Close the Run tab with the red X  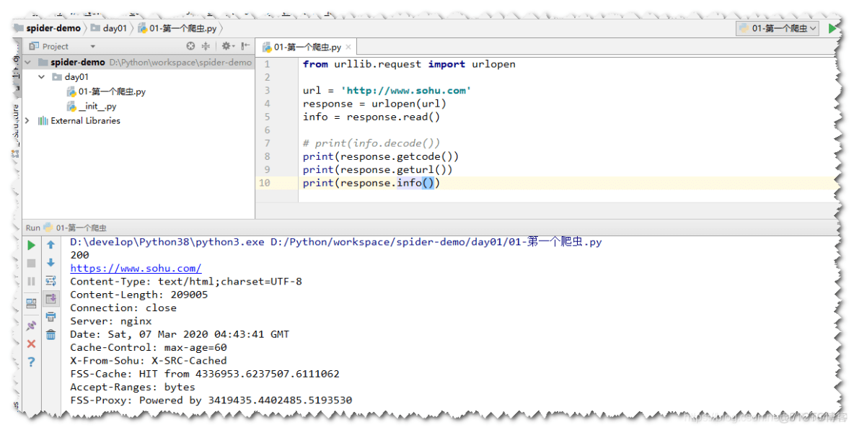pos(32,344)
